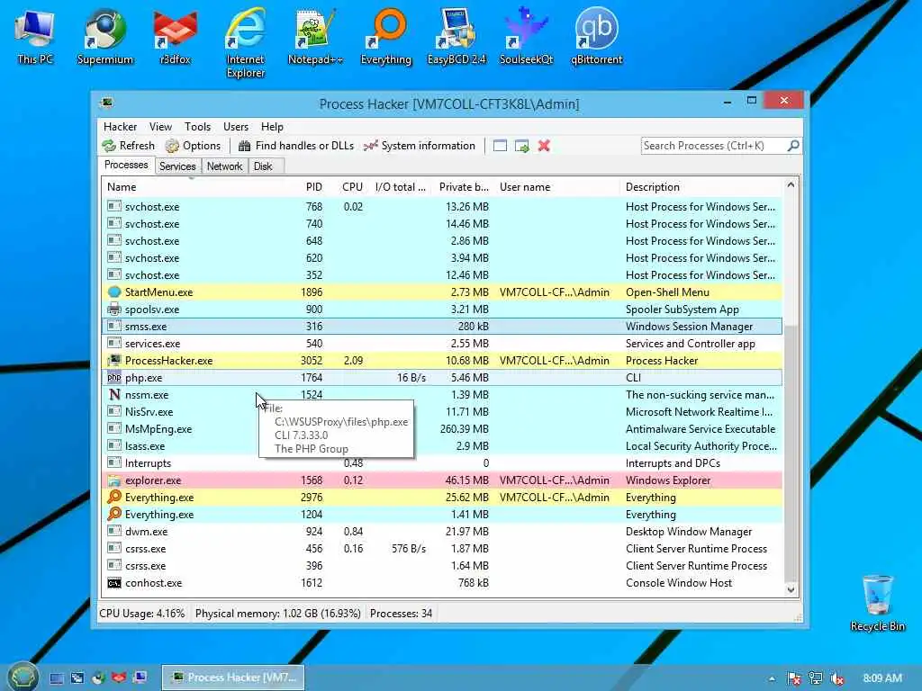Image resolution: width=922 pixels, height=691 pixels.
Task: Launch the Everything search desktop shortcut
Action: 385,36
